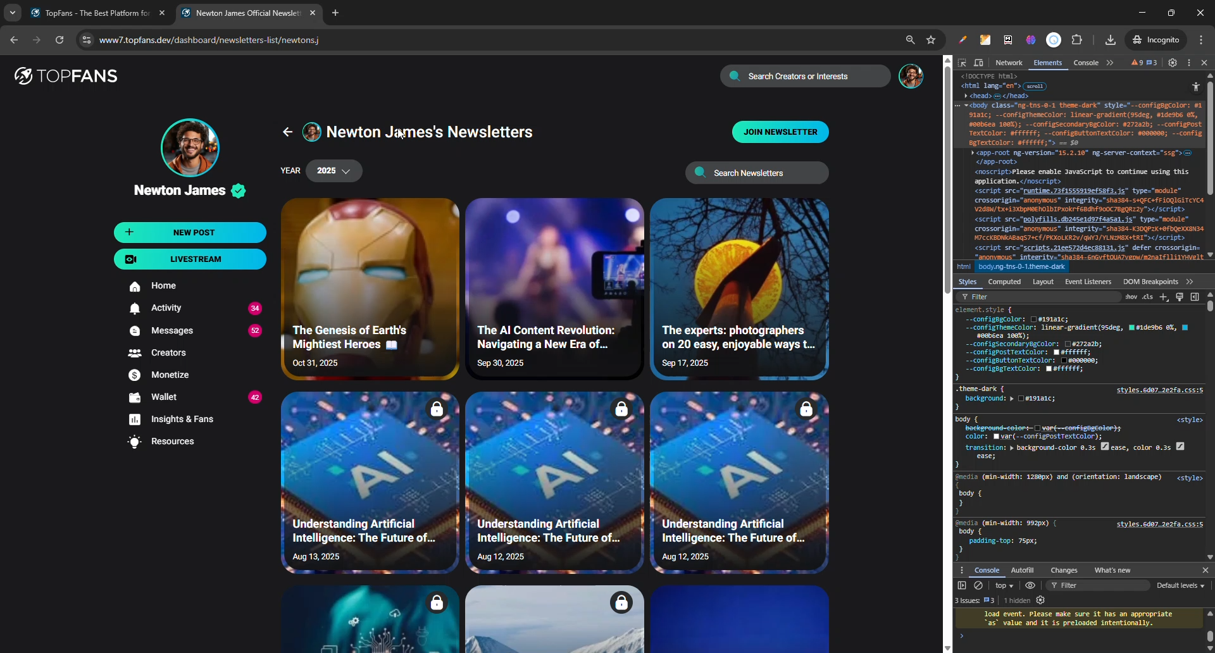Screen dimensions: 1215x653
Task: Open the Creators group icon
Action: [135, 353]
